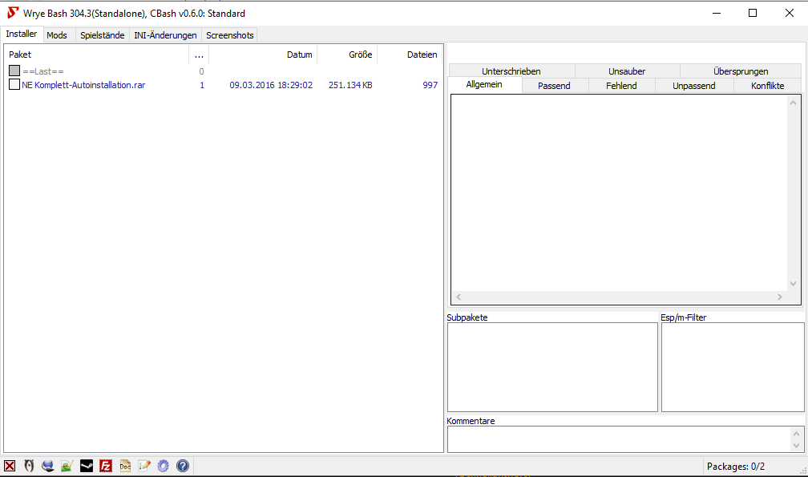Open Steam from the status bar

click(x=86, y=466)
